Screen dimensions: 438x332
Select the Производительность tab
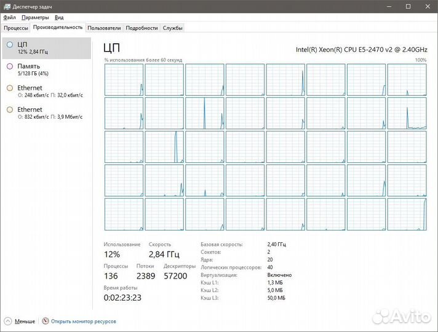(x=58, y=28)
